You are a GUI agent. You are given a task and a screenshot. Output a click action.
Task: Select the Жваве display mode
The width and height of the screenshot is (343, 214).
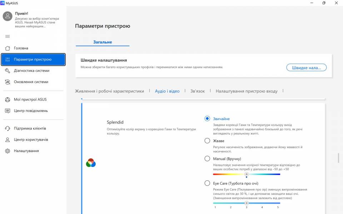[207, 141]
